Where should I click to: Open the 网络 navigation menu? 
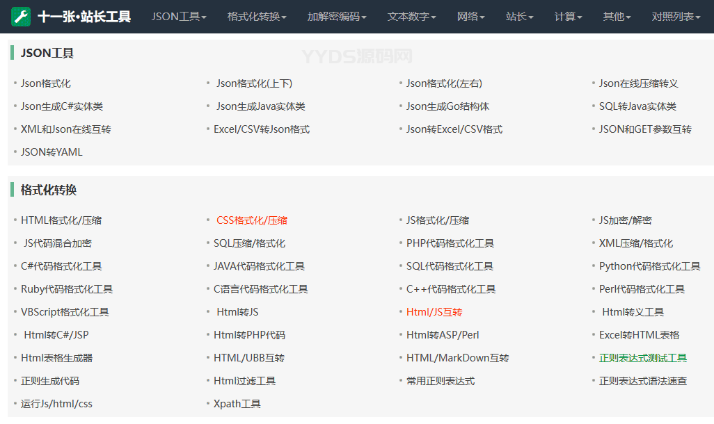tap(471, 17)
